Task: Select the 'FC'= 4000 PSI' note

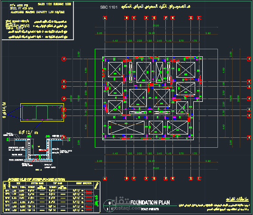Action: 19,6
